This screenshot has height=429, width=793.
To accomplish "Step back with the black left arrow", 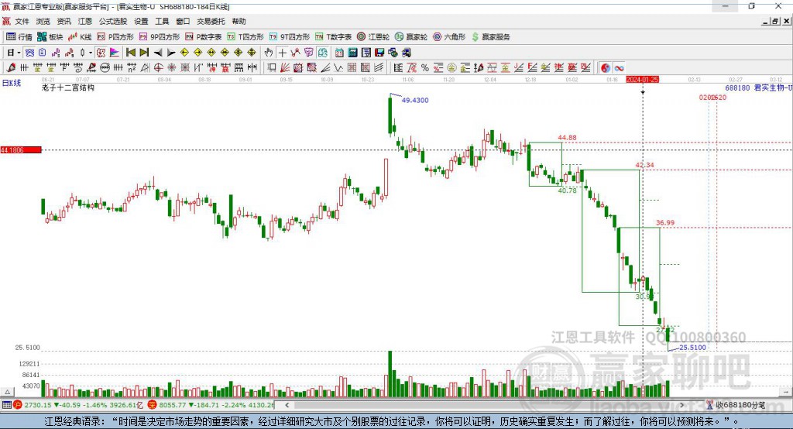I will tap(158, 53).
